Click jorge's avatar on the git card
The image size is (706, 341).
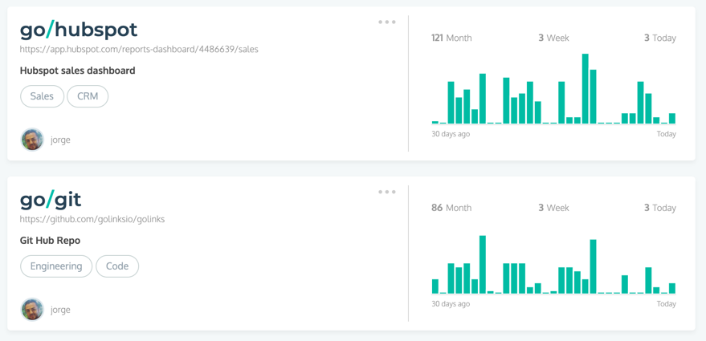click(x=32, y=310)
